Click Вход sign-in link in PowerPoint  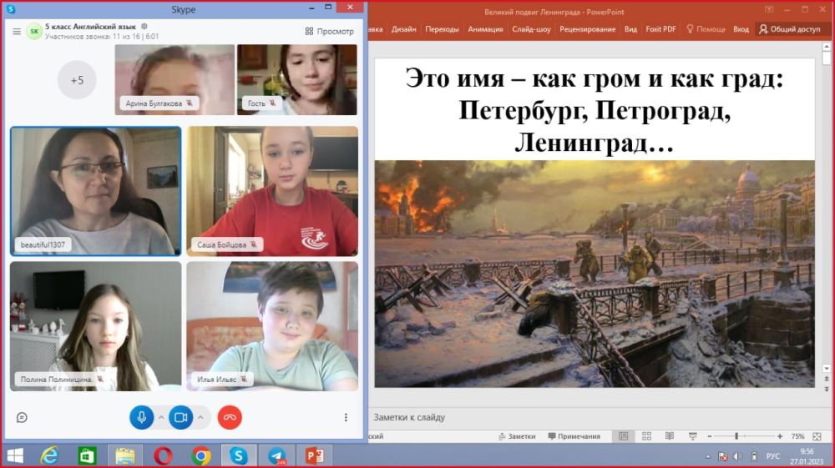click(741, 29)
